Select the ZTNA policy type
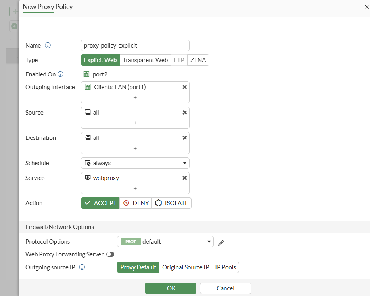Image resolution: width=370 pixels, height=296 pixels. (x=198, y=60)
